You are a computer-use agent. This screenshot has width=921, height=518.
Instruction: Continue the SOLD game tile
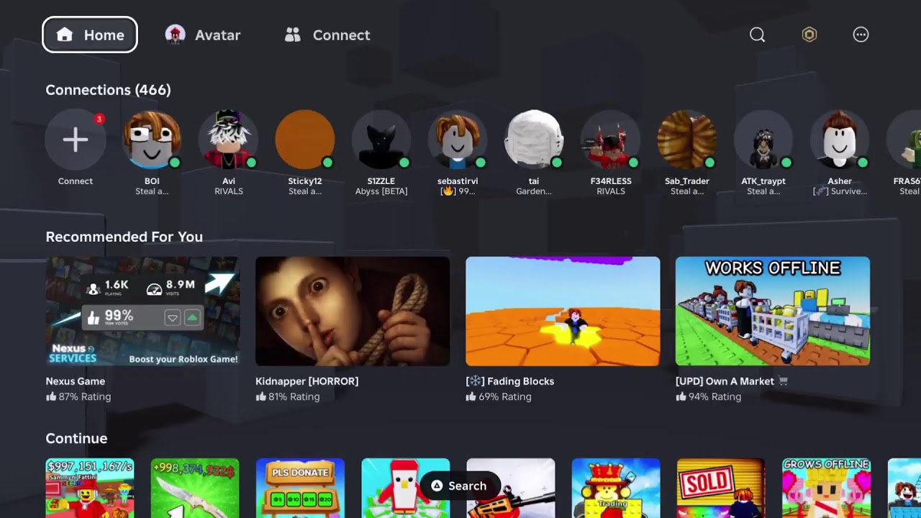(721, 488)
